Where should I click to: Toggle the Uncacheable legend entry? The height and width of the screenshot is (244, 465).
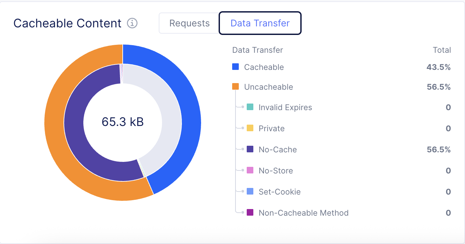(268, 87)
